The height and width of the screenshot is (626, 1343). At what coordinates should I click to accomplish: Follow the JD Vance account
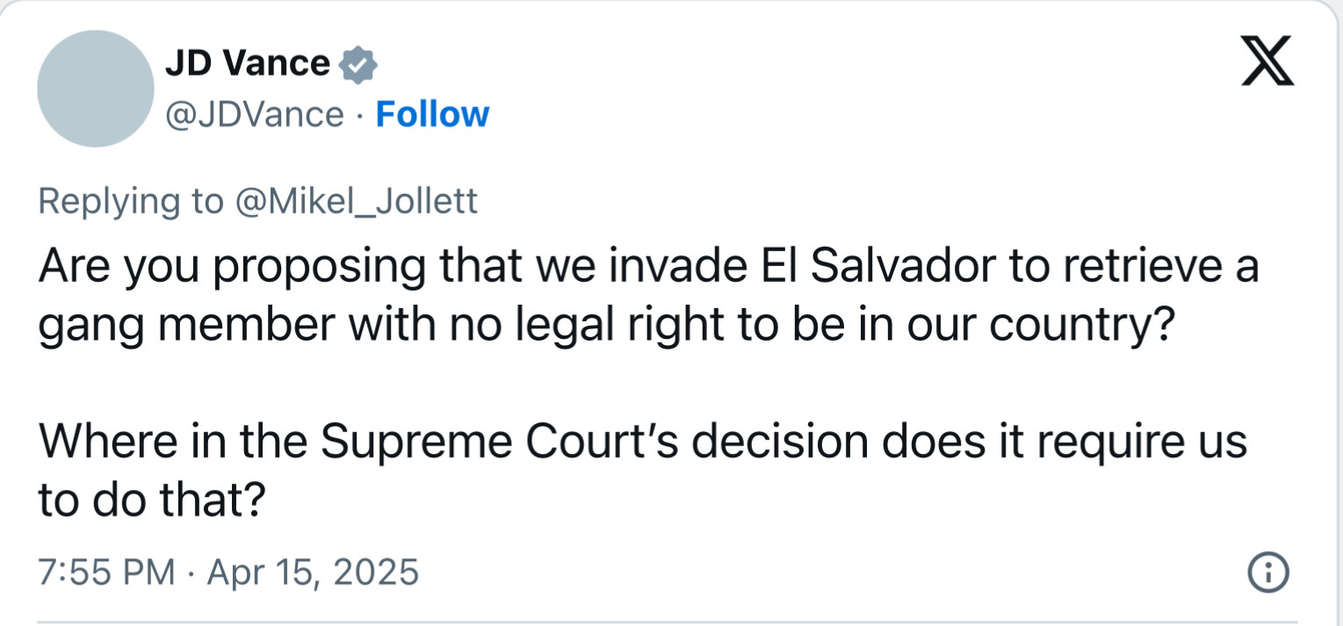click(x=432, y=115)
